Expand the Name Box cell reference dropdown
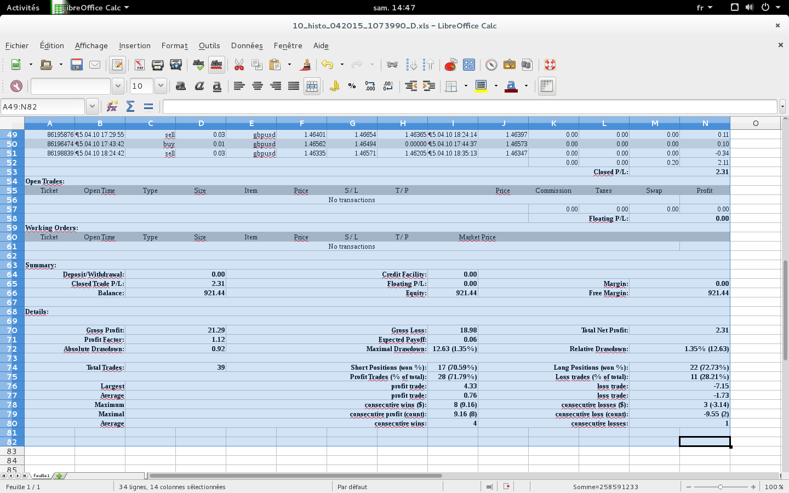The width and height of the screenshot is (789, 493). tap(92, 106)
